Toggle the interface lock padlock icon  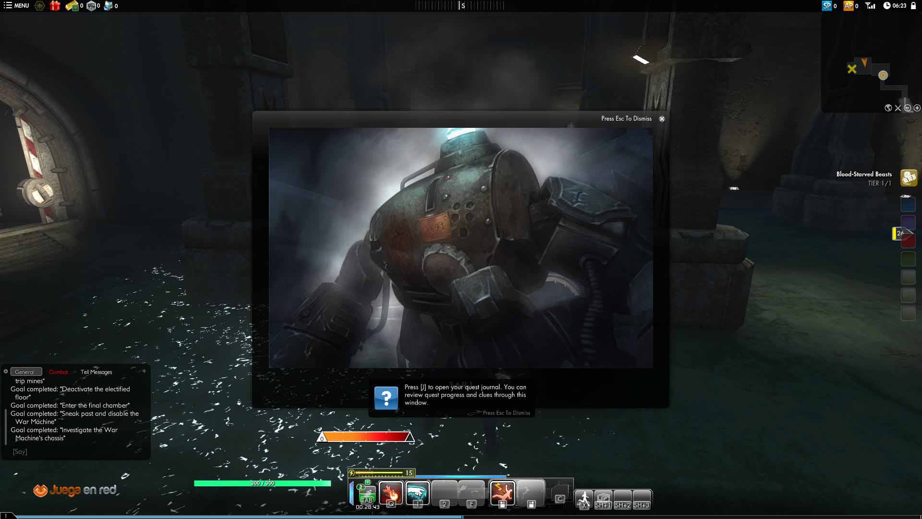[913, 6]
